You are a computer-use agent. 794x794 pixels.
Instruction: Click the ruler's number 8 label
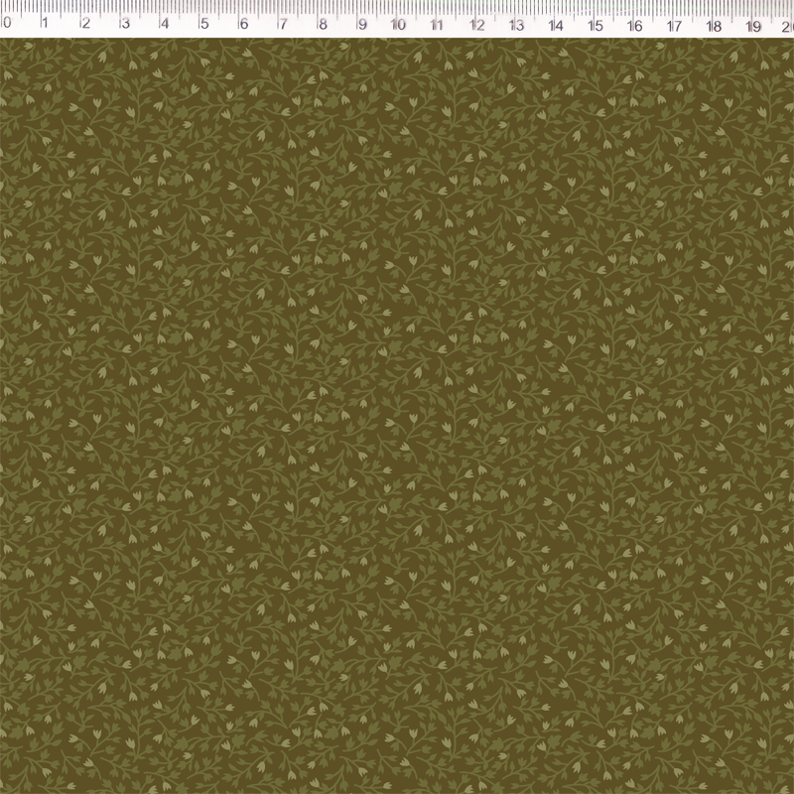tap(322, 21)
